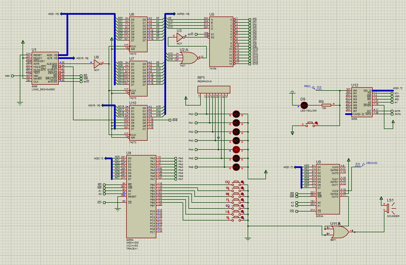This screenshot has width=406, height=265.
Task: Click the ground symbol under U1
Action: [x=20, y=103]
